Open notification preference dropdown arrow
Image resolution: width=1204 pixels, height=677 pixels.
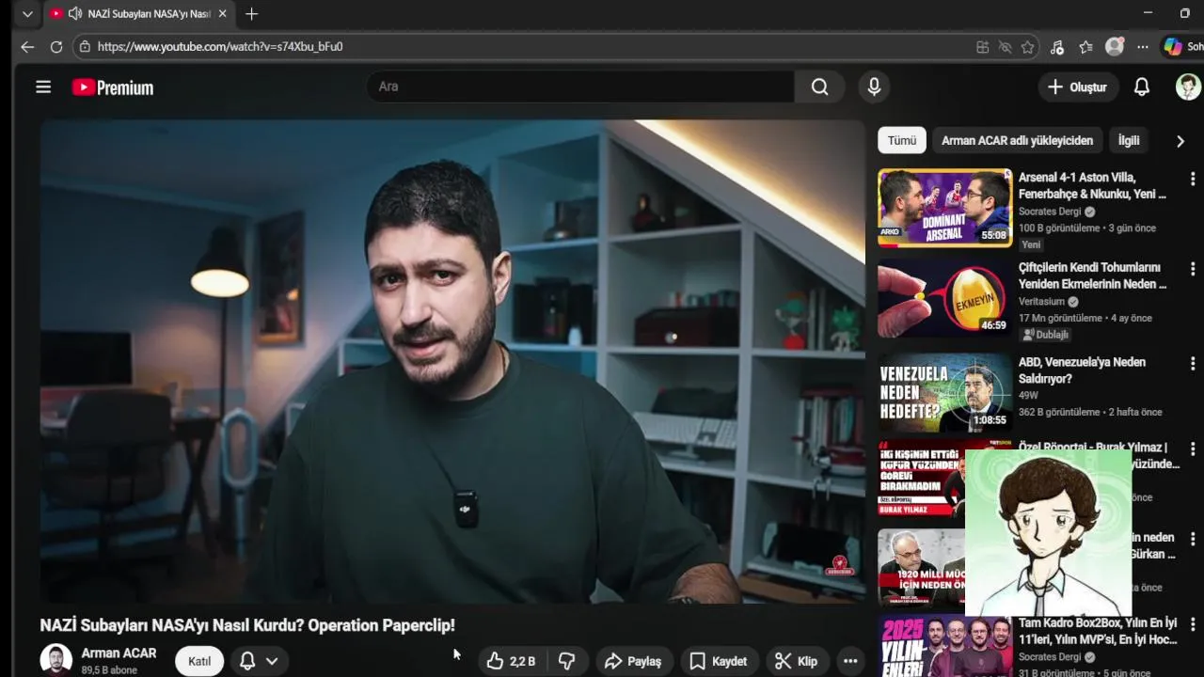point(272,661)
